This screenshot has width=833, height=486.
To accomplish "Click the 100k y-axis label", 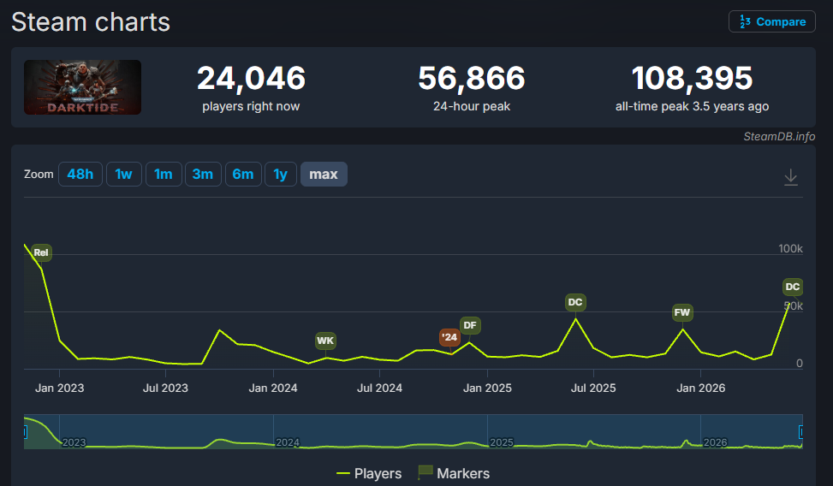I will pos(790,249).
